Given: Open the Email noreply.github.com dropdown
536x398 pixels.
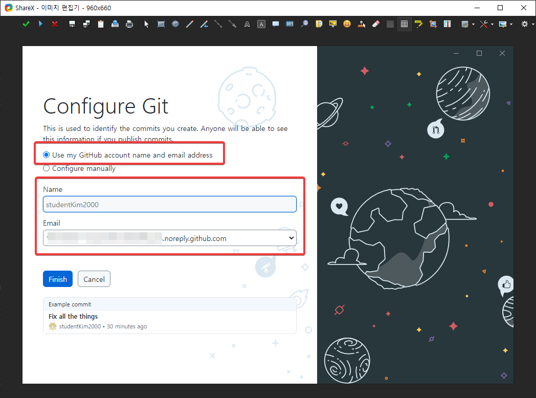Looking at the screenshot, I should 170,238.
